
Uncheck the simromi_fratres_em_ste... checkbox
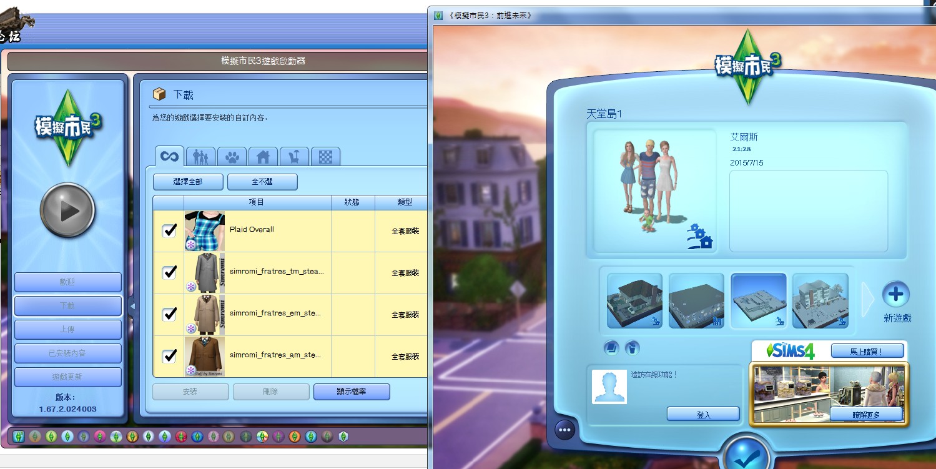coord(169,314)
